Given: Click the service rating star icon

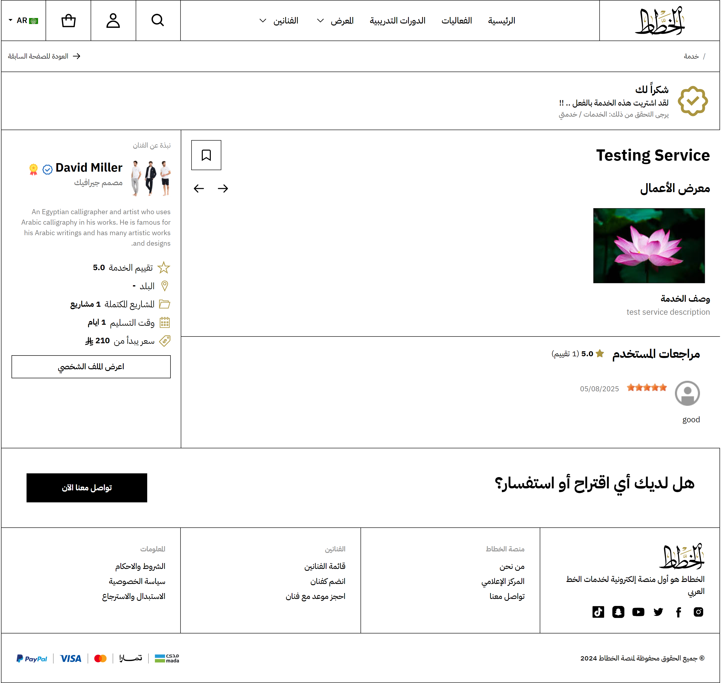Looking at the screenshot, I should (x=164, y=268).
